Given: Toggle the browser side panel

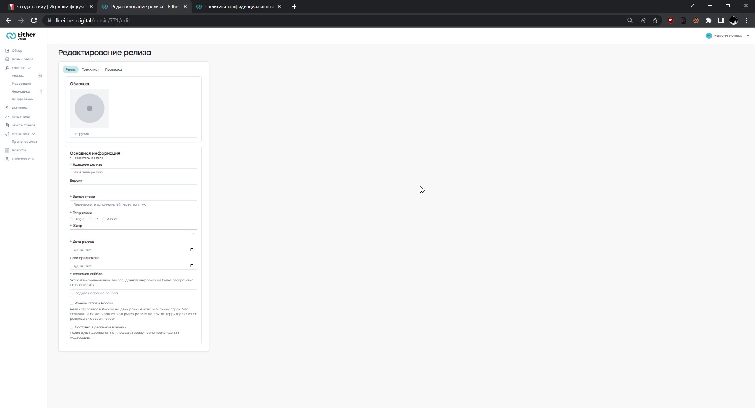Looking at the screenshot, I should [721, 20].
